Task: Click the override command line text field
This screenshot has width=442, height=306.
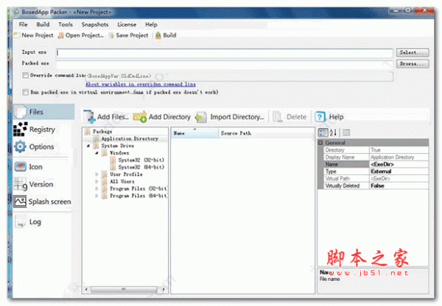Action: (239, 76)
